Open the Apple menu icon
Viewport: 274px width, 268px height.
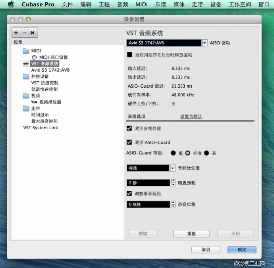pos(11,4)
